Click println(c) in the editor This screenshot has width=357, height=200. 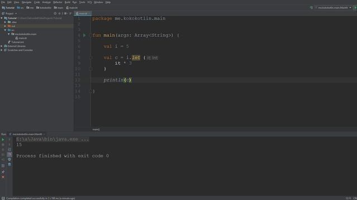coord(118,80)
